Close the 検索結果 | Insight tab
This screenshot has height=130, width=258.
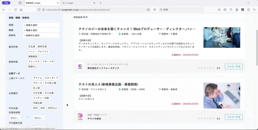click(x=58, y=3)
